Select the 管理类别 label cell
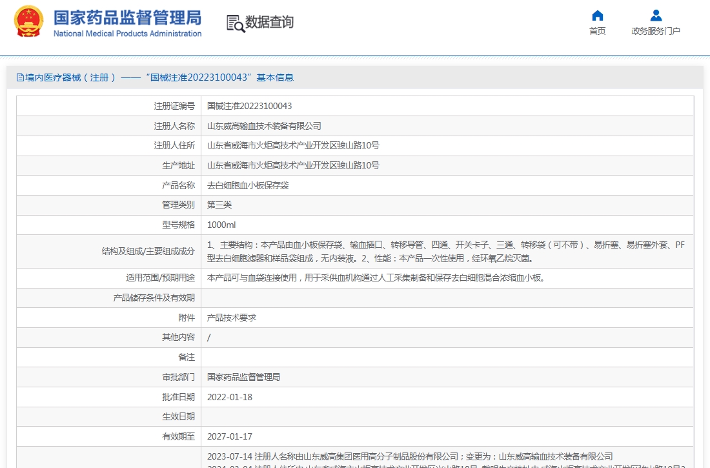Screen dimensions: 710x468 (109, 205)
